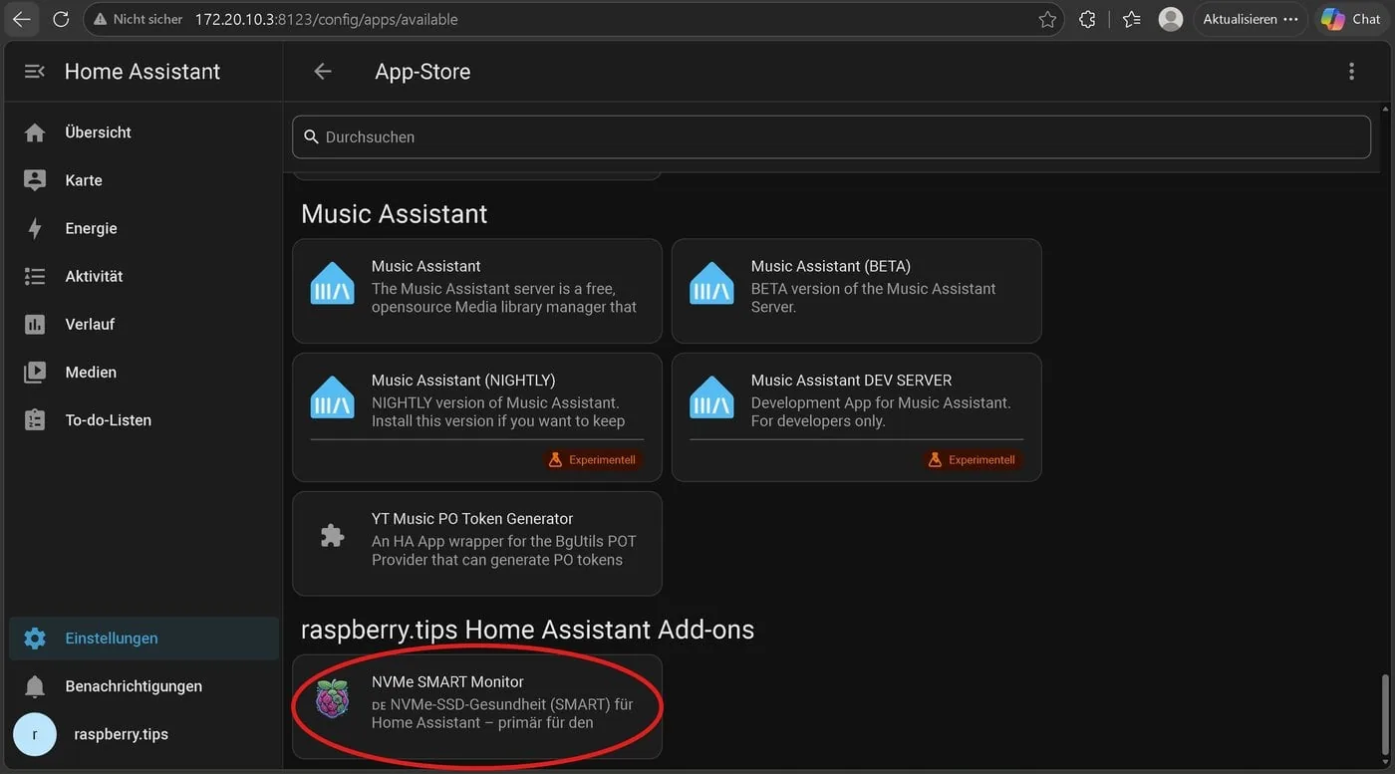Open To-do-Listen in the sidebar

[x=143, y=420]
